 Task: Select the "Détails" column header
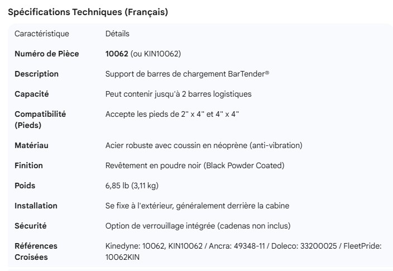[117, 34]
